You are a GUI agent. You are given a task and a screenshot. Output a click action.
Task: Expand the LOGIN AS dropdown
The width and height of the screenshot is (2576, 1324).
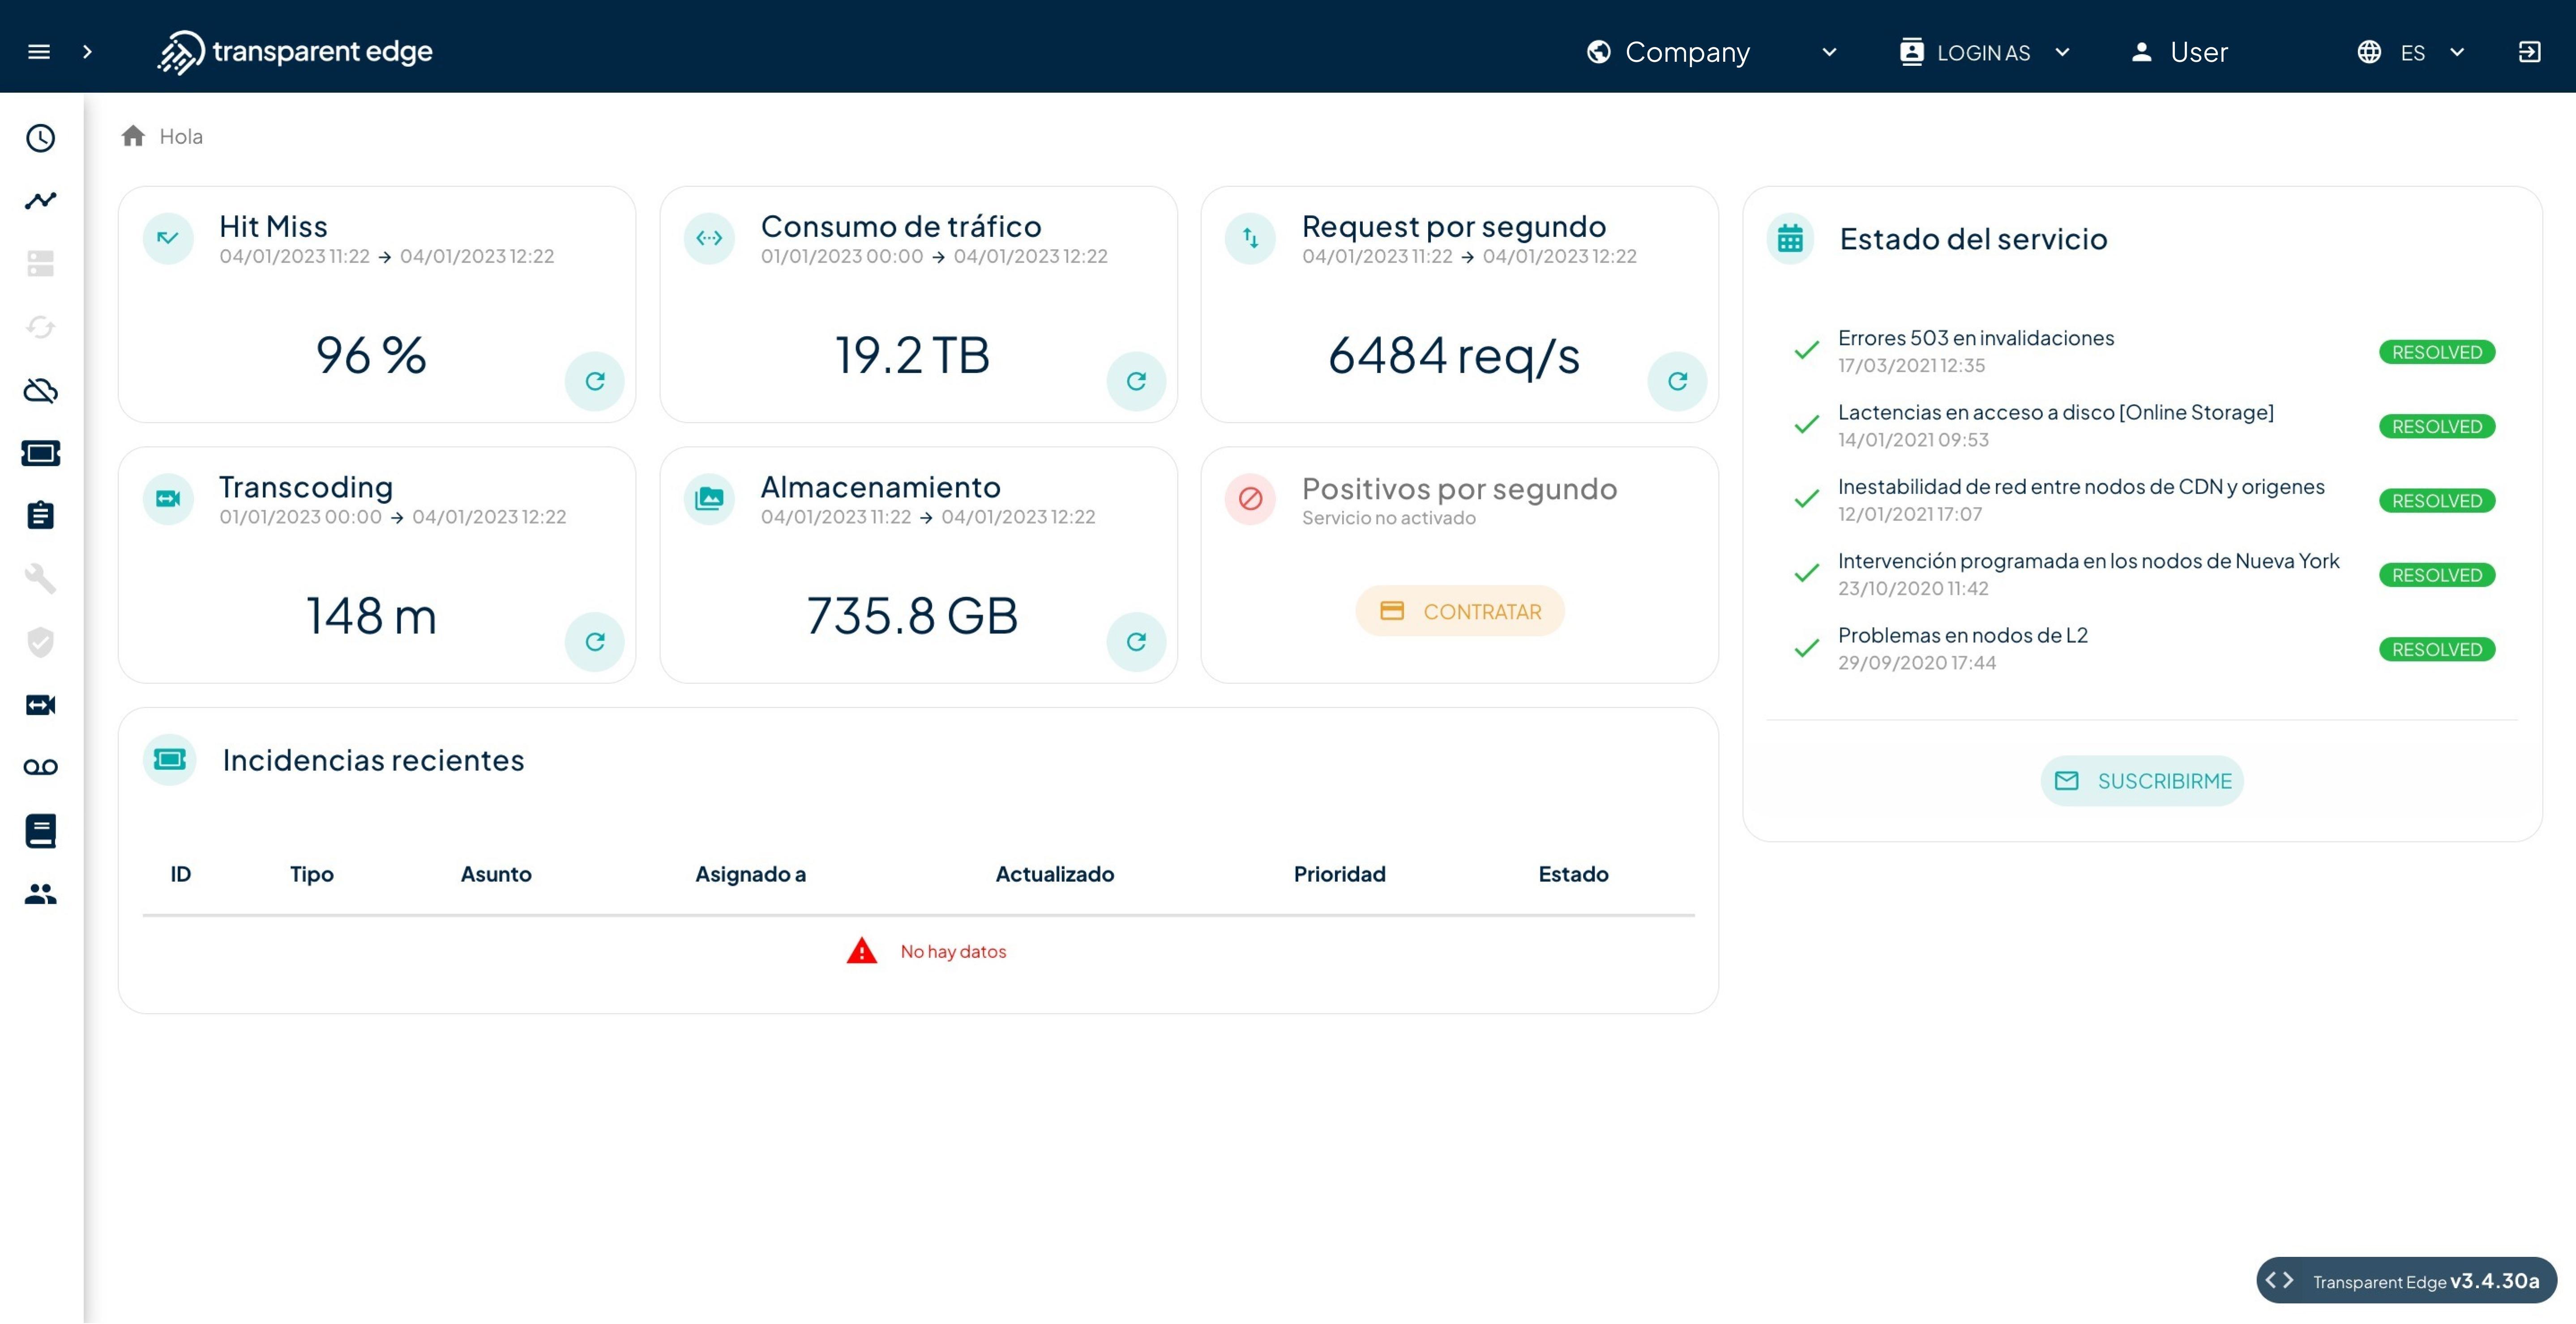[1985, 52]
